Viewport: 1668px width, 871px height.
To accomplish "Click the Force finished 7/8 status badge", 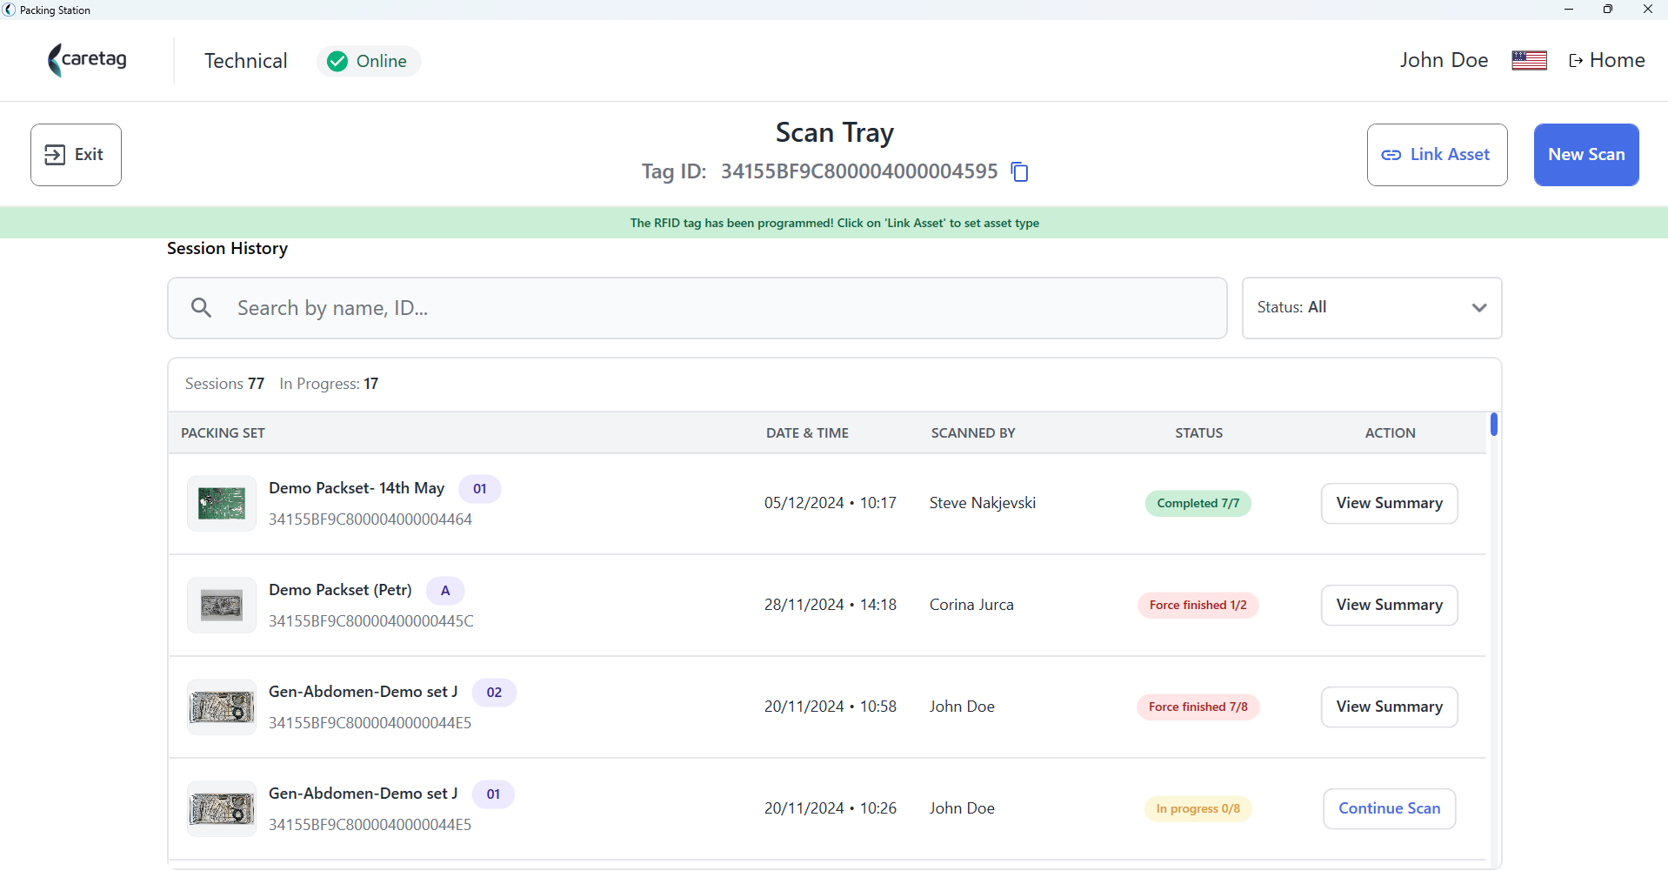I will pos(1198,707).
